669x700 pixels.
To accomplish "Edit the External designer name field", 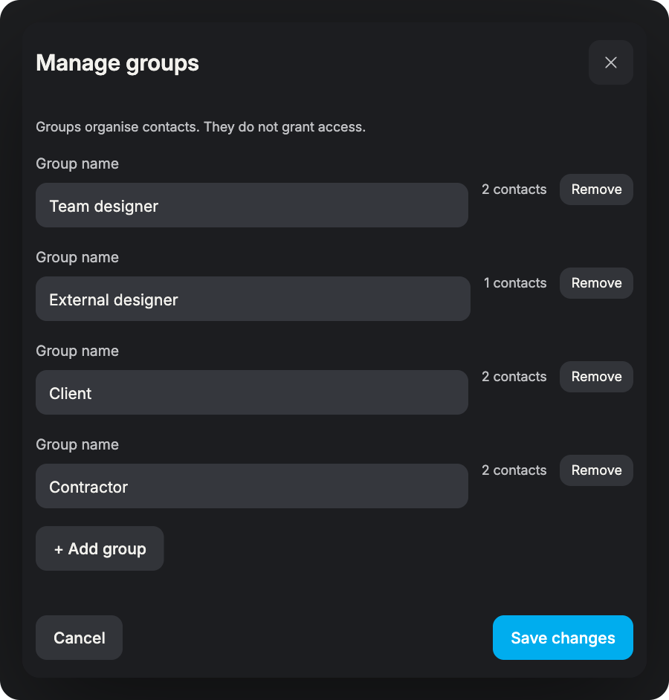I will click(x=253, y=299).
